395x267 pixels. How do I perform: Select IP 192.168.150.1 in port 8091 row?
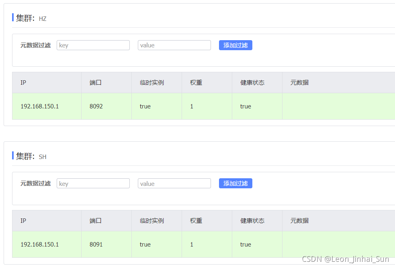(39, 245)
